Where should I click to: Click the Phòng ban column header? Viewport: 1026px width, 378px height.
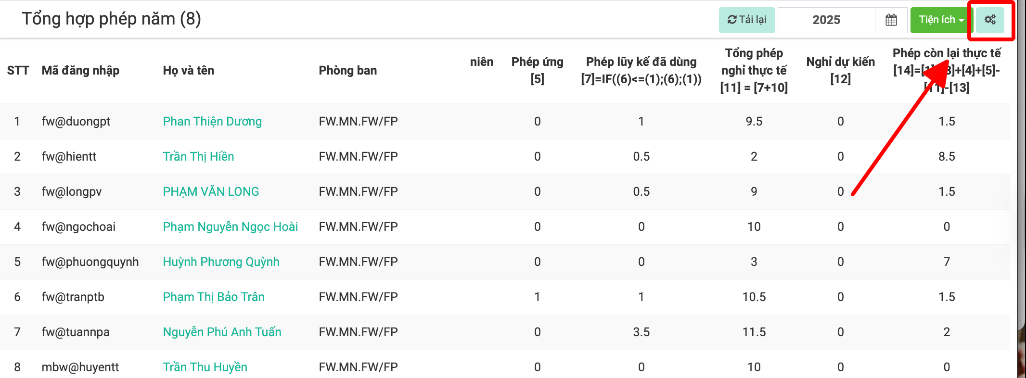coord(347,70)
